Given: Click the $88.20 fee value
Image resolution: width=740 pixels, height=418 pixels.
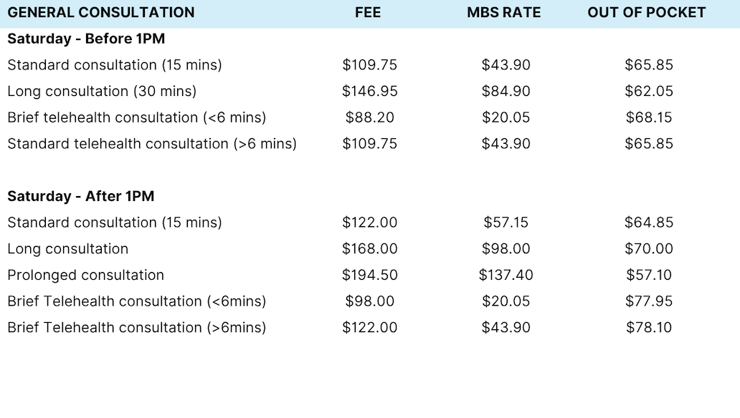Looking at the screenshot, I should [369, 117].
